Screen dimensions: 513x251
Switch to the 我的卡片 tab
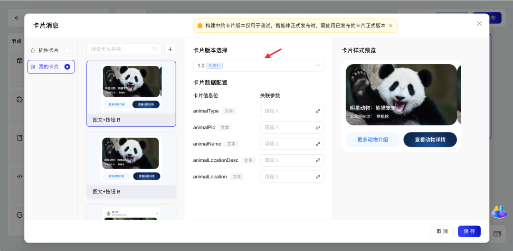[51, 67]
